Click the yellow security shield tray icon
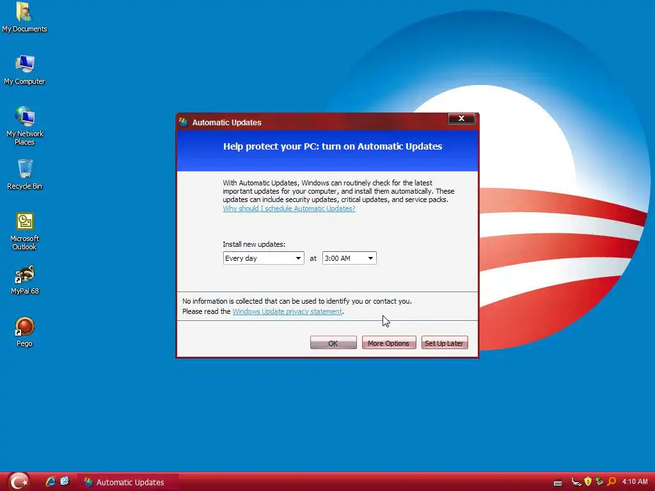 (x=588, y=482)
